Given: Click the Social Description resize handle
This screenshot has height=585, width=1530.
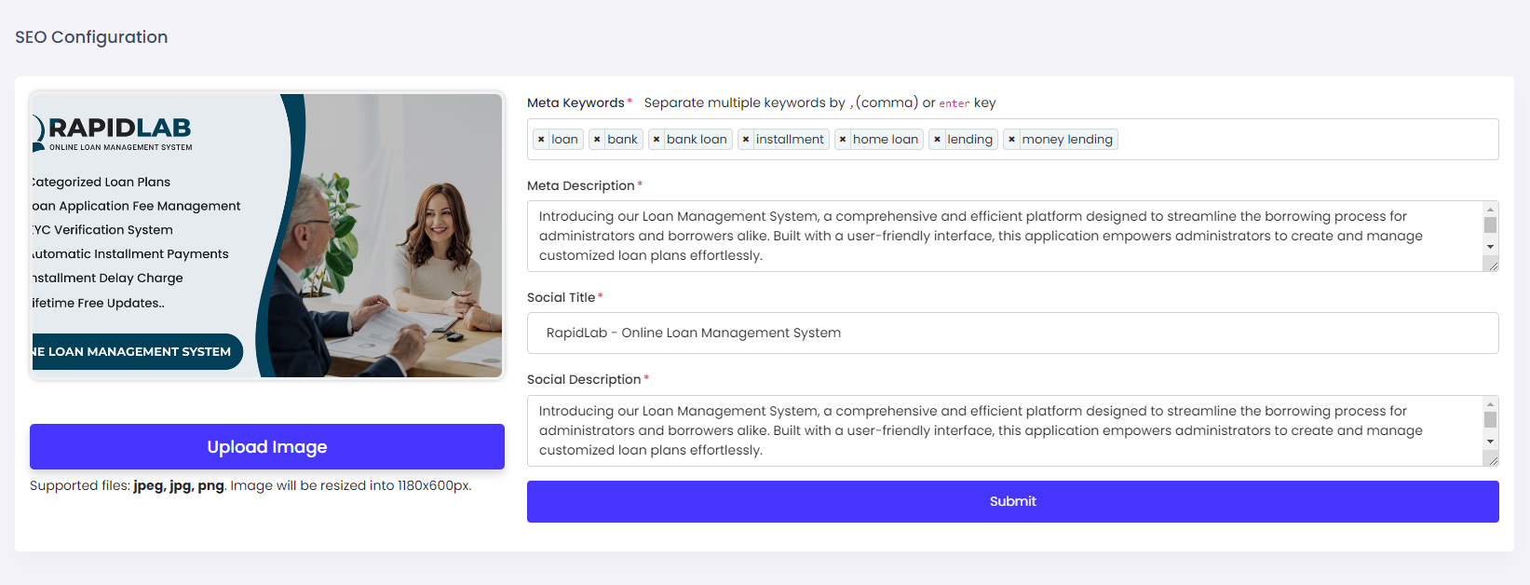Looking at the screenshot, I should coord(1492,460).
